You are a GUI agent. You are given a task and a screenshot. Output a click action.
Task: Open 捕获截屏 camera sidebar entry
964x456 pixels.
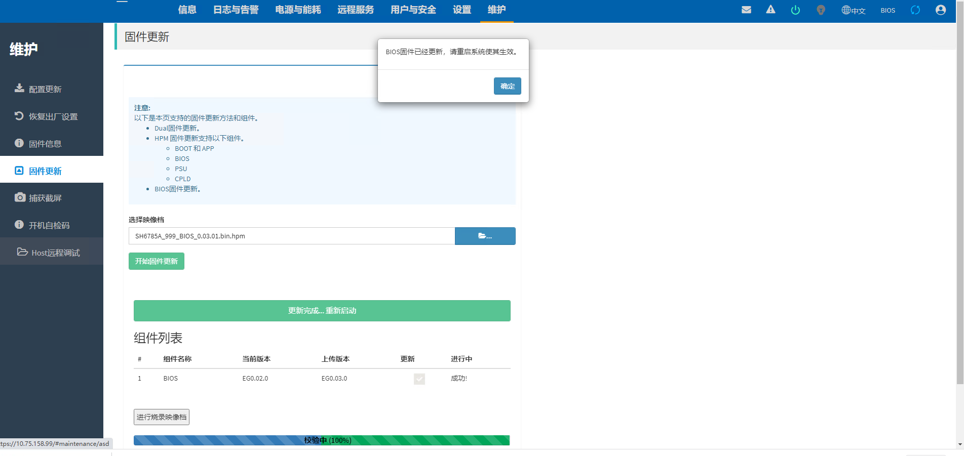(x=45, y=198)
